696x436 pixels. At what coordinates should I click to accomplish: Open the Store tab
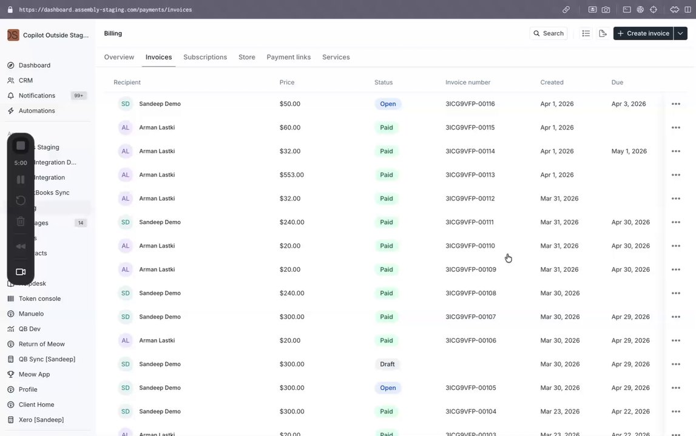point(247,57)
